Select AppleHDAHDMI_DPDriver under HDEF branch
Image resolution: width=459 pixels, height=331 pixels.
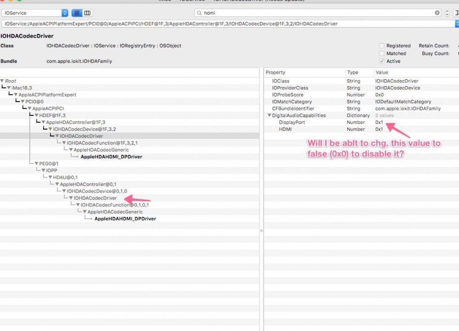coord(112,157)
